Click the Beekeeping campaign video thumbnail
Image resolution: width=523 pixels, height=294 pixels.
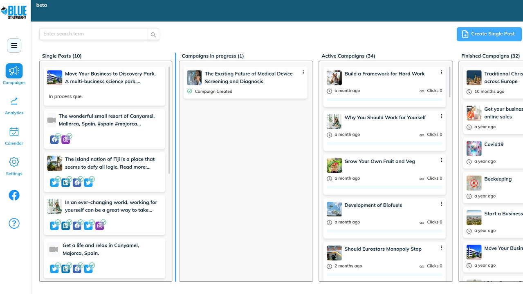pos(474,183)
